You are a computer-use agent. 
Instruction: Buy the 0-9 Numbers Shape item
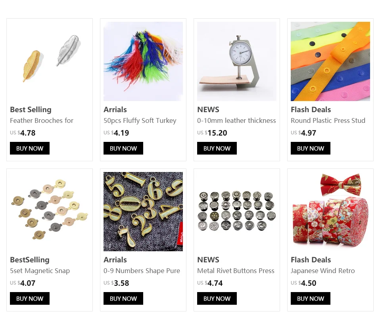(x=123, y=298)
